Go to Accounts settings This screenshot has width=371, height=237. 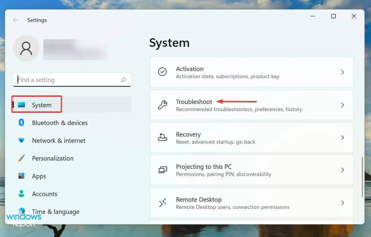(x=45, y=194)
